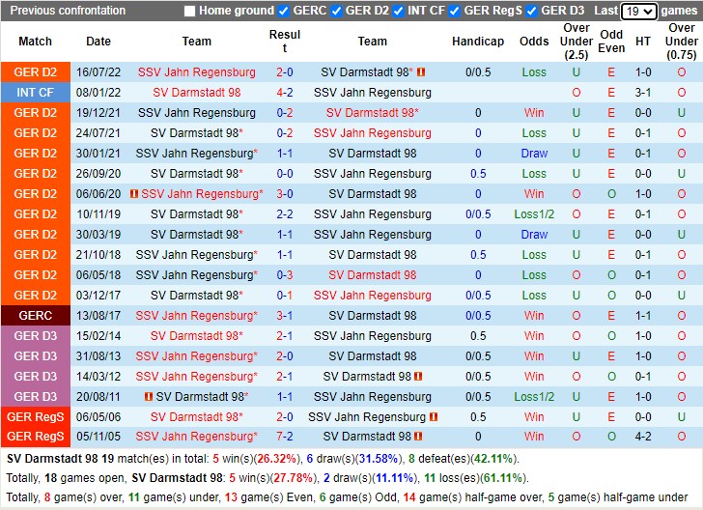703x510 pixels.
Task: Select GER RegS label dated 06/05/06
Action: click(36, 416)
